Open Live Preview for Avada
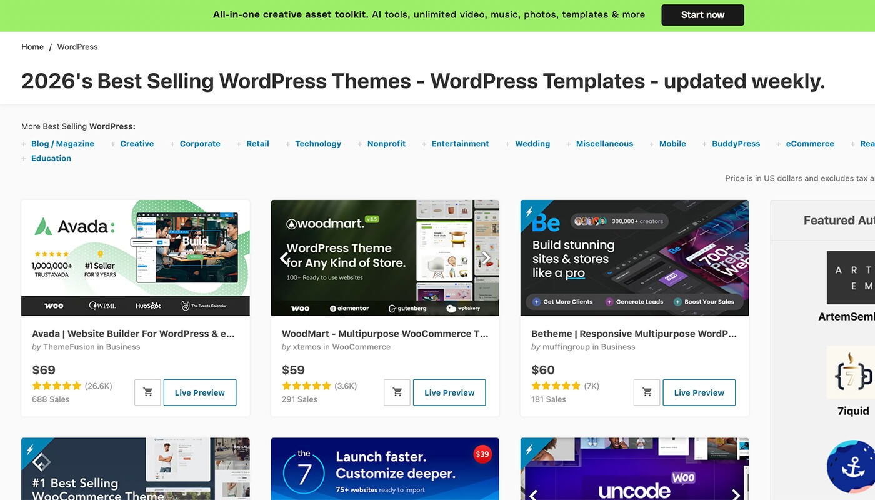Image resolution: width=875 pixels, height=500 pixels. pos(200,392)
